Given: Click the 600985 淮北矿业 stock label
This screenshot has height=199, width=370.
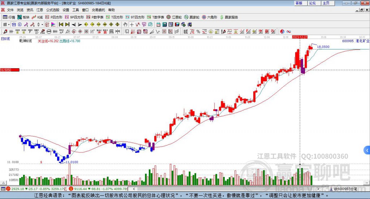Looking at the screenshot, I should [x=356, y=41].
